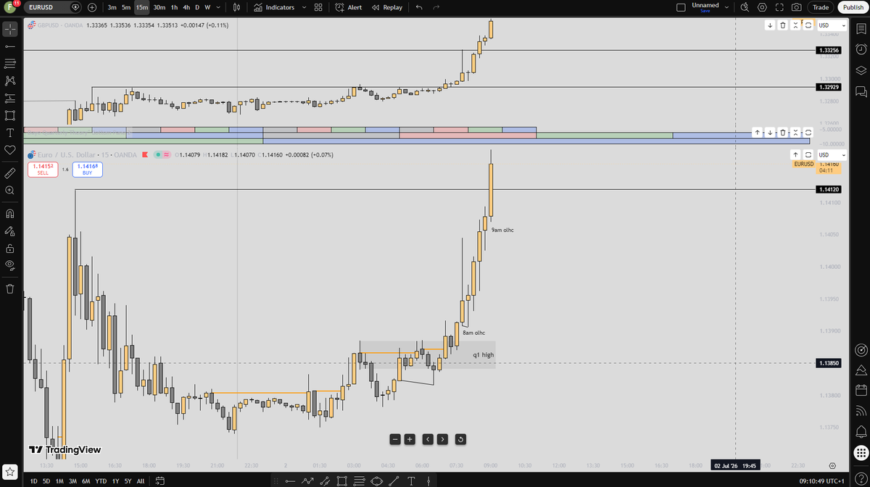
Task: Reset chart view button
Action: [461, 439]
